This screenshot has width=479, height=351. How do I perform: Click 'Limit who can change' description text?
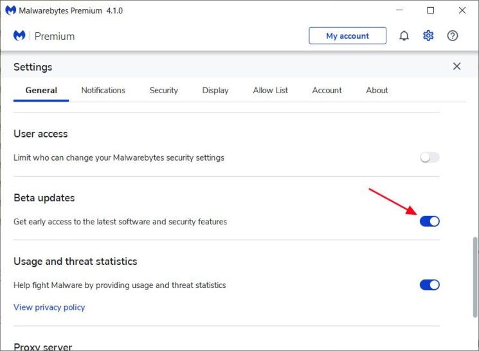pyautogui.click(x=119, y=157)
